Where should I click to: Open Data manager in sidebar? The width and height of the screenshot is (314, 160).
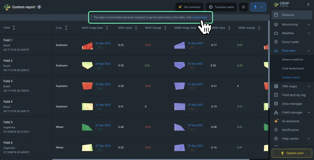coord(292,104)
